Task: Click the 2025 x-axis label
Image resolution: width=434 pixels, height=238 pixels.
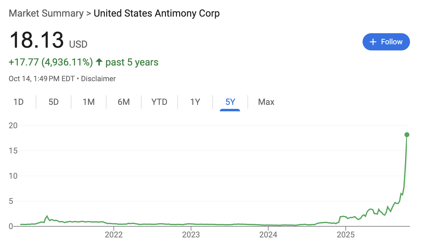Action: [345, 235]
